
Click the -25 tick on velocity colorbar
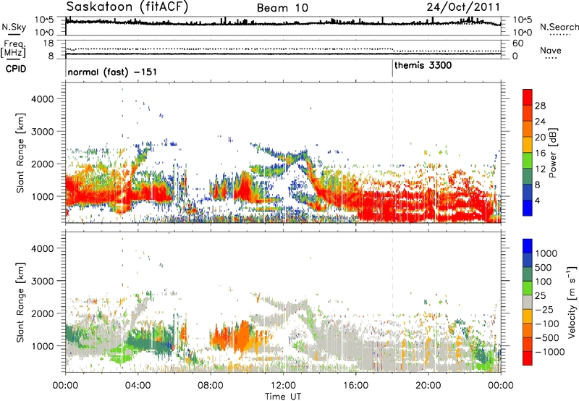click(544, 309)
